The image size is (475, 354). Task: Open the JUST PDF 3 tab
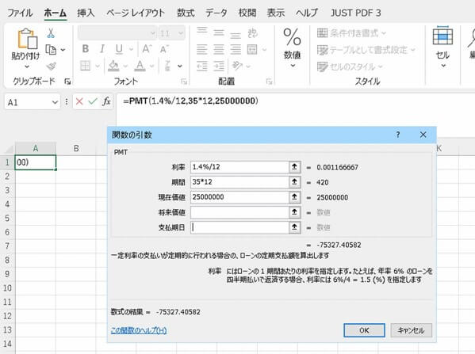[x=355, y=13]
